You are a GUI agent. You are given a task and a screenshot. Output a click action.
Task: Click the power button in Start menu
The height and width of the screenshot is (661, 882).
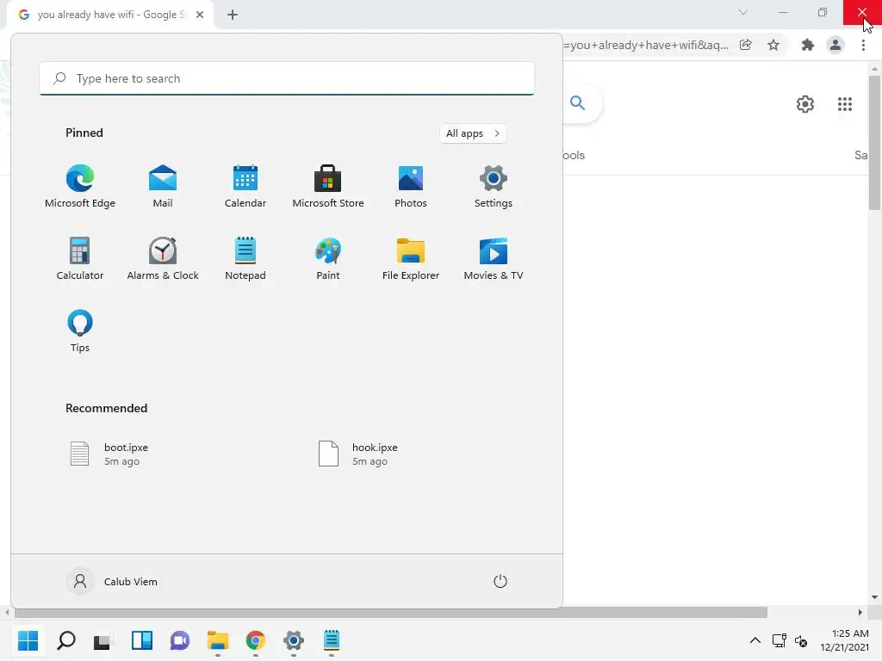point(500,581)
